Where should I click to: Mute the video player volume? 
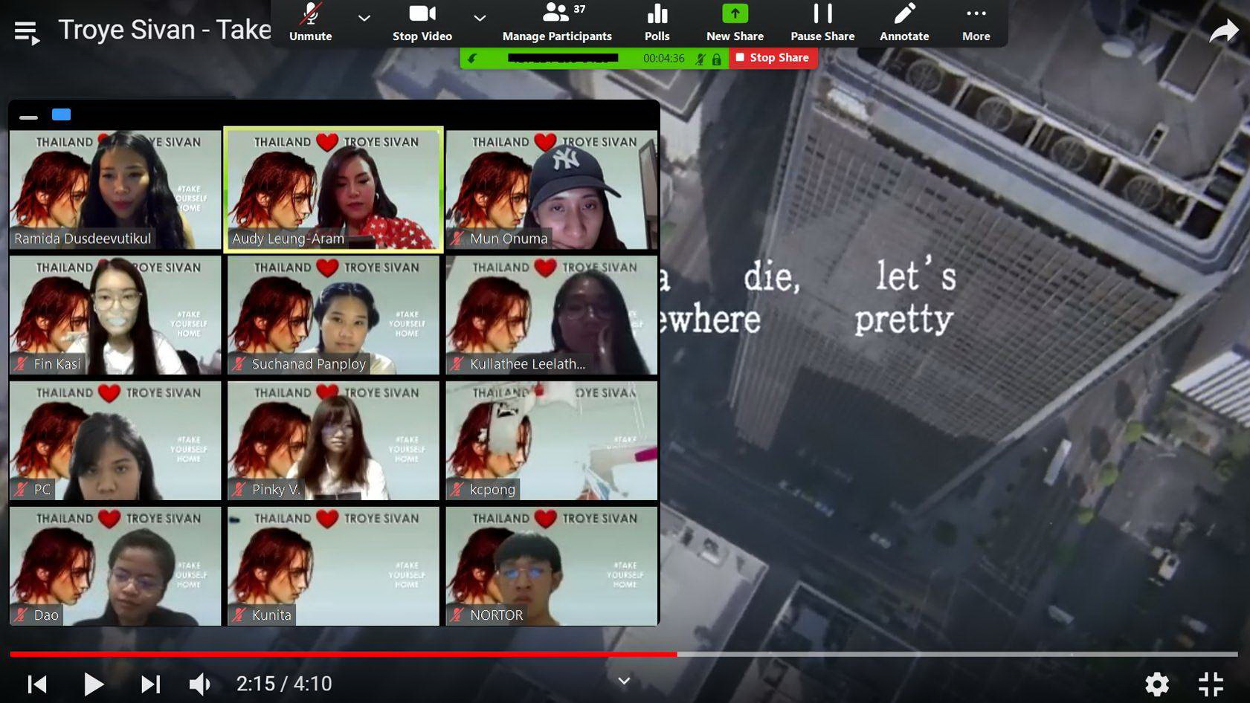coord(200,684)
